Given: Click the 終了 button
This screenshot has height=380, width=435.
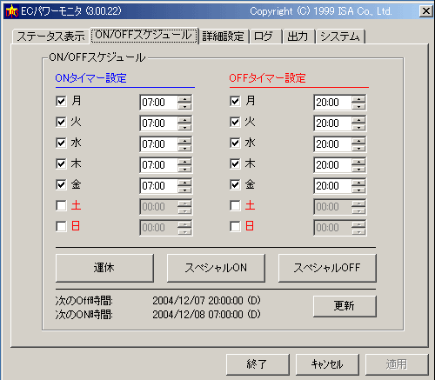Looking at the screenshot, I should 258,364.
